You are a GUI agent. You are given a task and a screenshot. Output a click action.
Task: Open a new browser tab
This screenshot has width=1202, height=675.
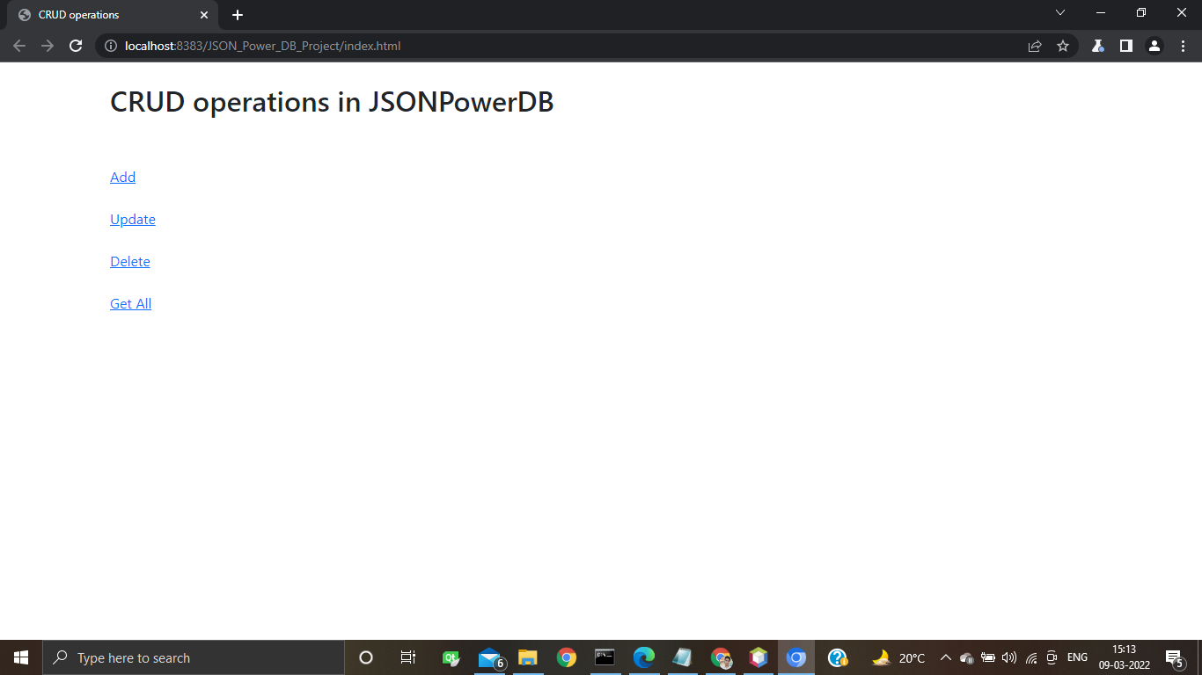point(237,14)
